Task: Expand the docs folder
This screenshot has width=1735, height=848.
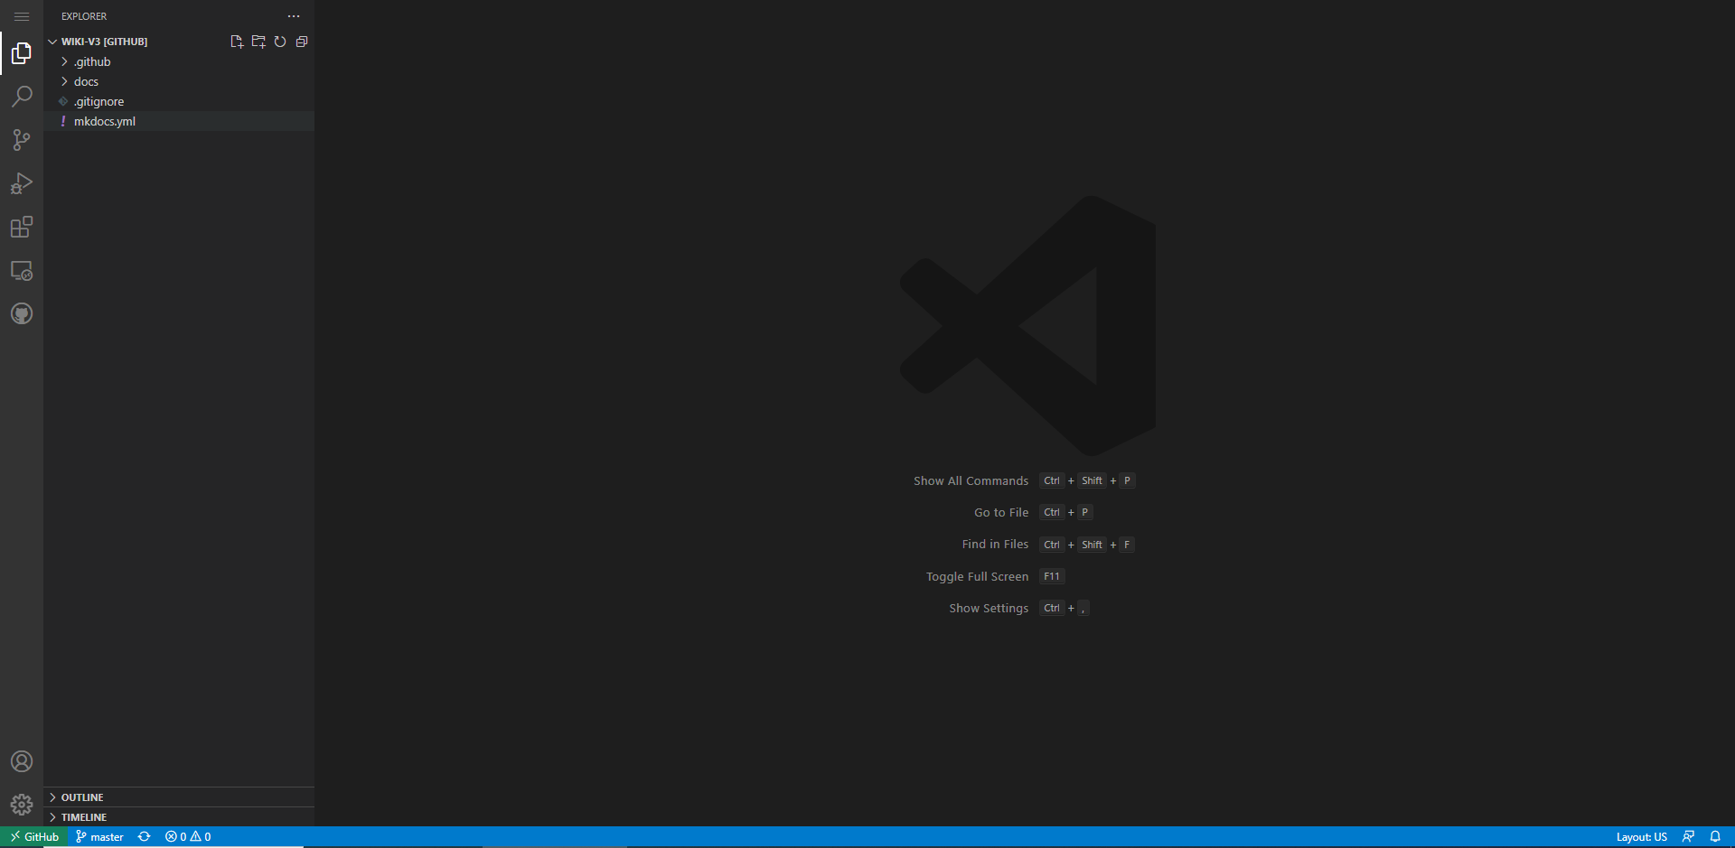Action: (86, 81)
